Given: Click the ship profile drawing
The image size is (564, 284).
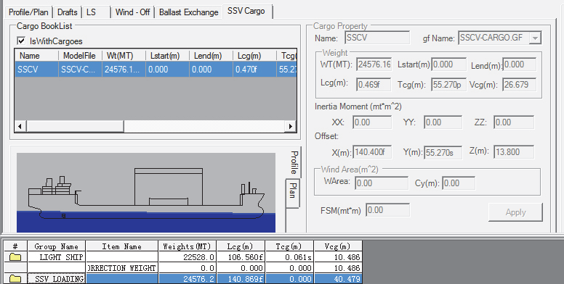Looking at the screenshot, I should (x=146, y=193).
